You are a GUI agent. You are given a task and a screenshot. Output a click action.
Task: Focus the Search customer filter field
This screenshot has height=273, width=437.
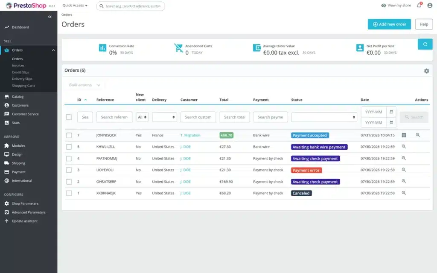pyautogui.click(x=198, y=117)
